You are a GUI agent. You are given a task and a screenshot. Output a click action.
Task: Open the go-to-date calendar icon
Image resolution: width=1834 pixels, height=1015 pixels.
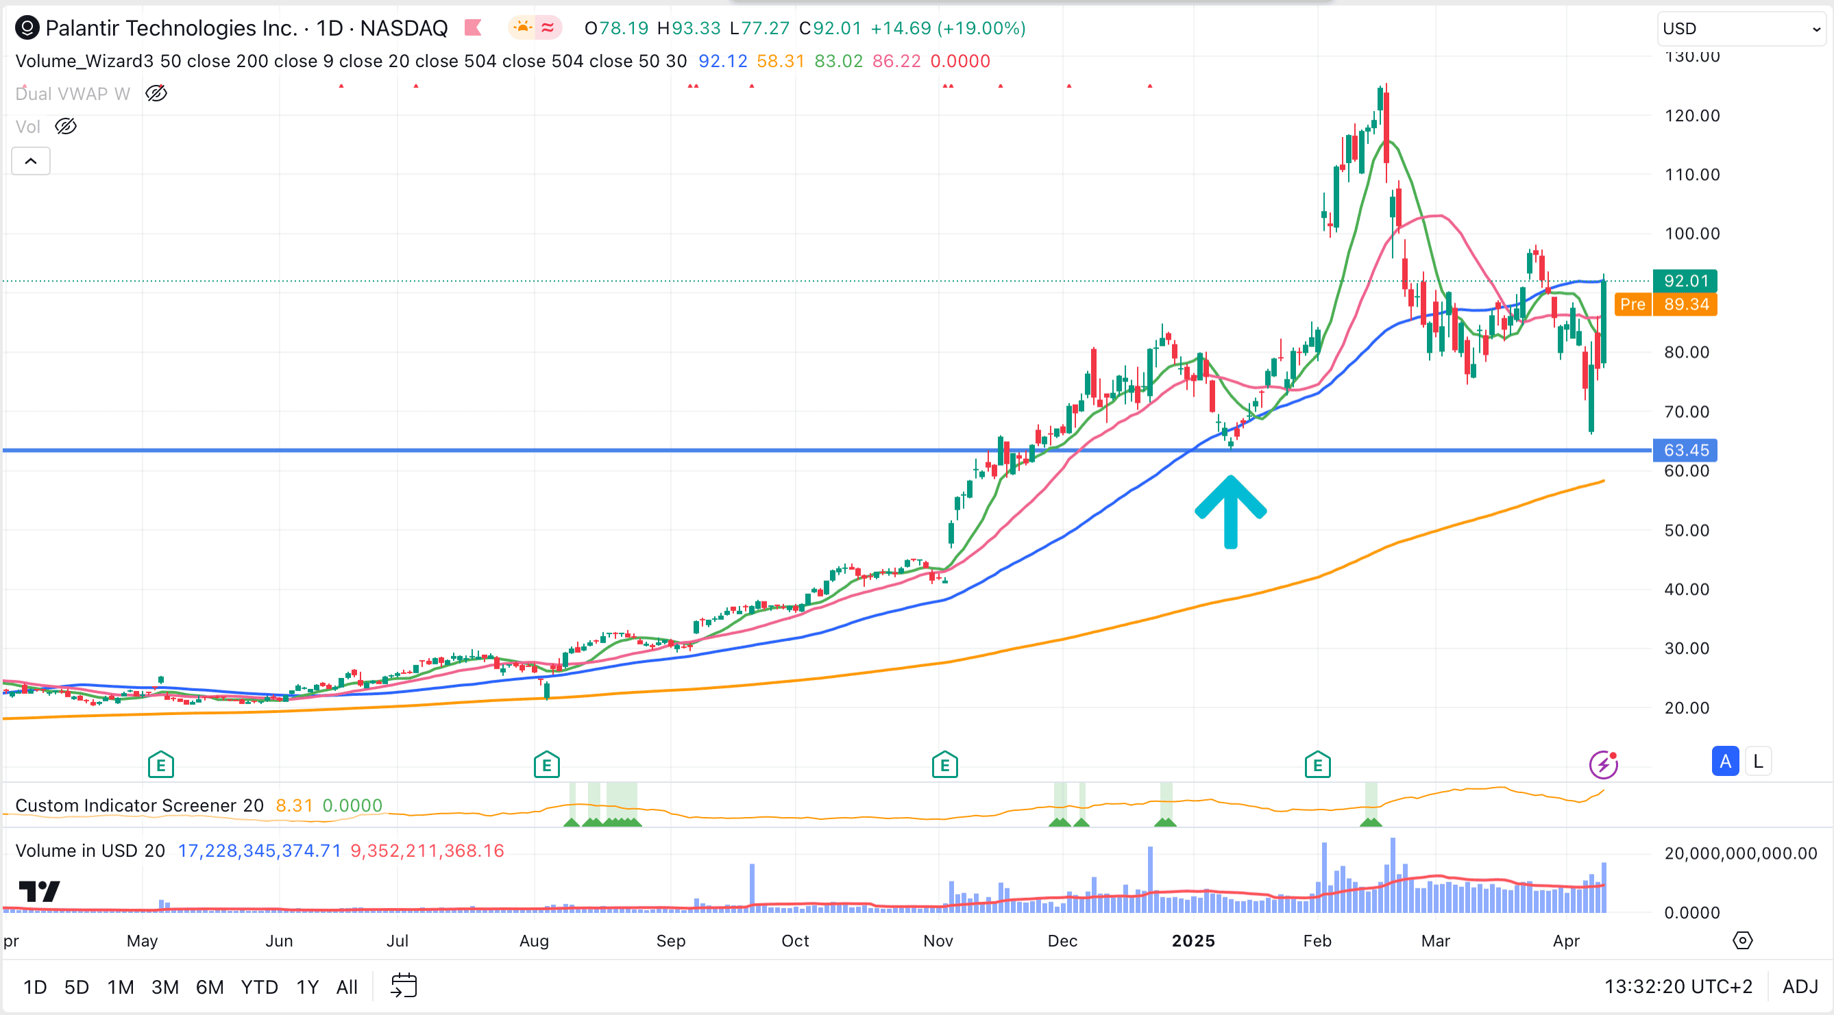pos(404,986)
